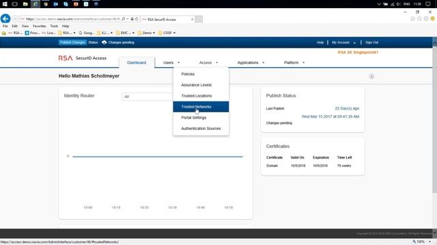The width and height of the screenshot is (437, 245).
Task: Add to favorites bar using star-plus icon
Action: (x=3, y=33)
